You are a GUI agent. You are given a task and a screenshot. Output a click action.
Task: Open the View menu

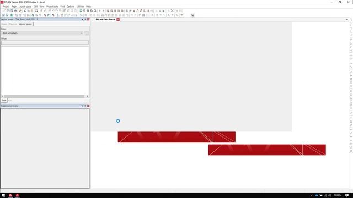tap(42, 7)
